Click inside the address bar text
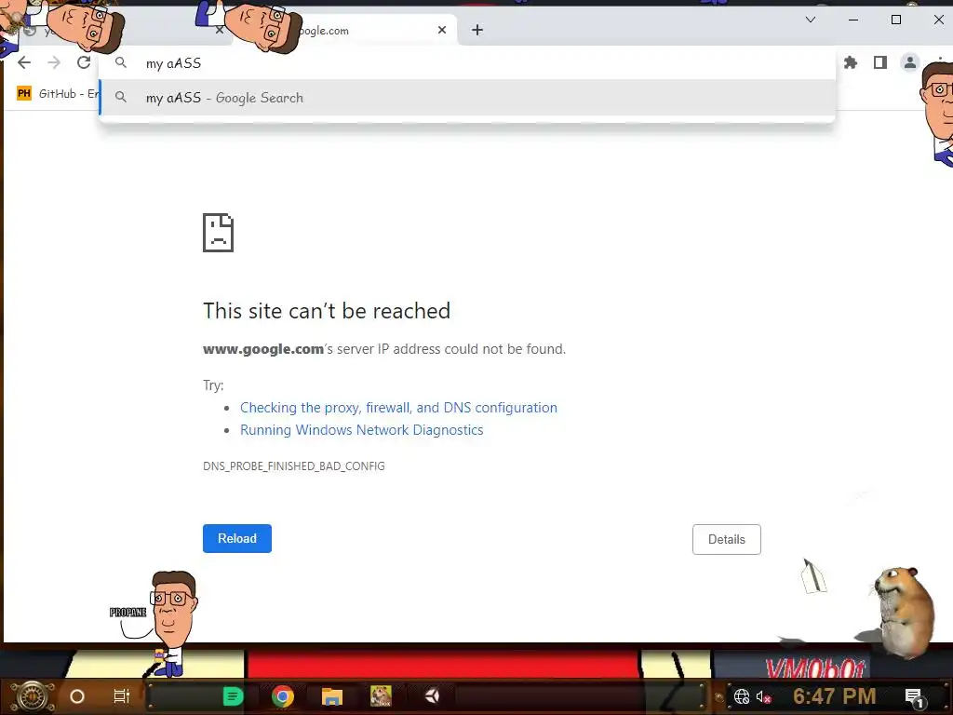The height and width of the screenshot is (715, 953). [173, 63]
